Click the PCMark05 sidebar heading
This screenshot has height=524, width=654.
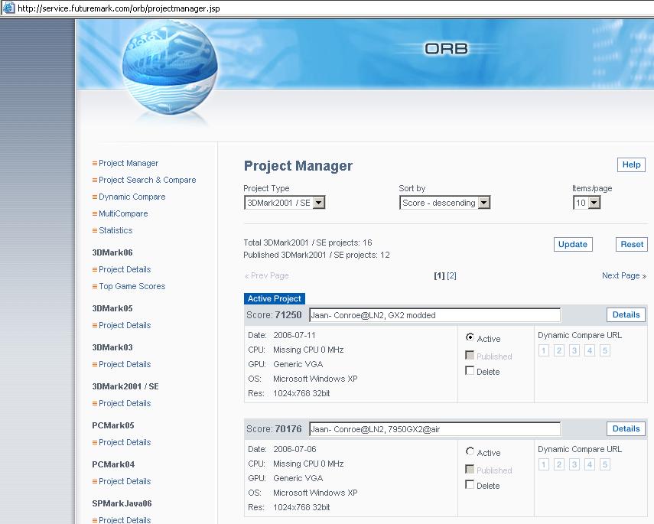(113, 425)
